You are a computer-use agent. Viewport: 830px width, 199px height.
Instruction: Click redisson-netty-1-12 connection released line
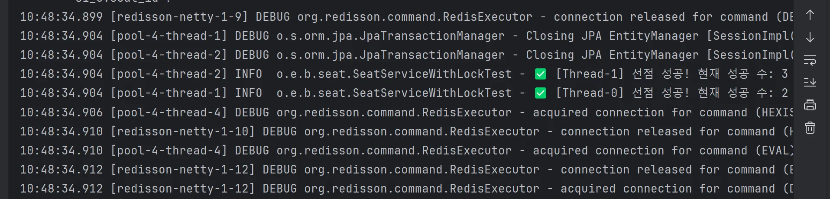pyautogui.click(x=406, y=170)
